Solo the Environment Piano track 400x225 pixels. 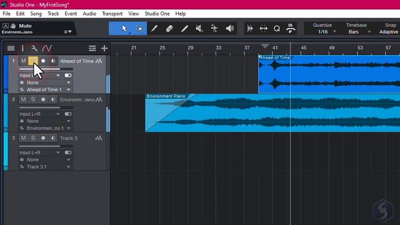pyautogui.click(x=33, y=99)
